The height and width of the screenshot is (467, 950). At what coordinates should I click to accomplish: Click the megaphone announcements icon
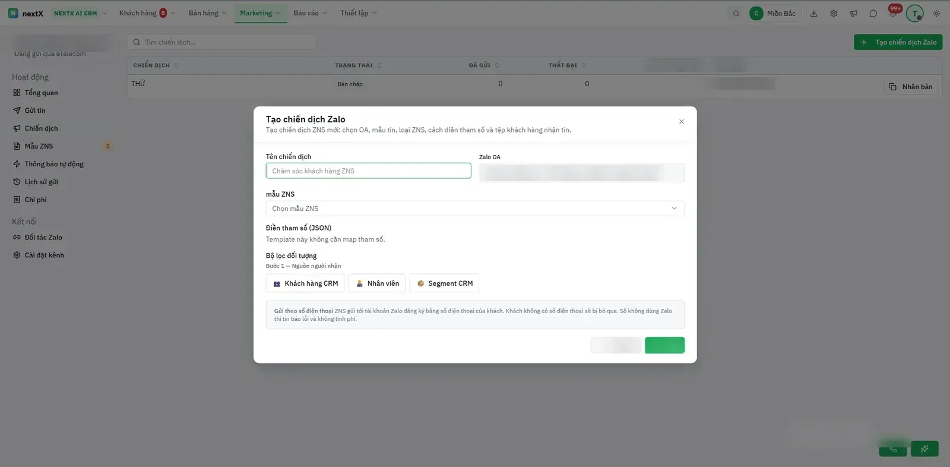click(x=853, y=13)
